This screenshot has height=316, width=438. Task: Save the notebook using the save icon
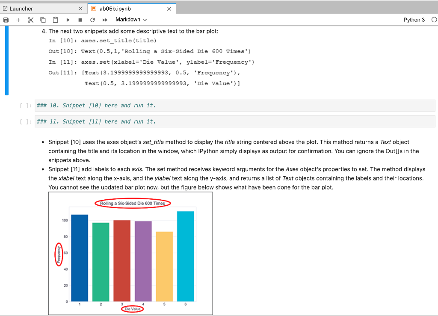pos(6,20)
